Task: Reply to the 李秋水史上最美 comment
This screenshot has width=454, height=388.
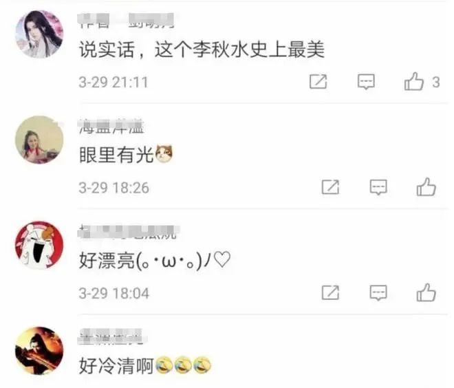Action: tap(366, 82)
